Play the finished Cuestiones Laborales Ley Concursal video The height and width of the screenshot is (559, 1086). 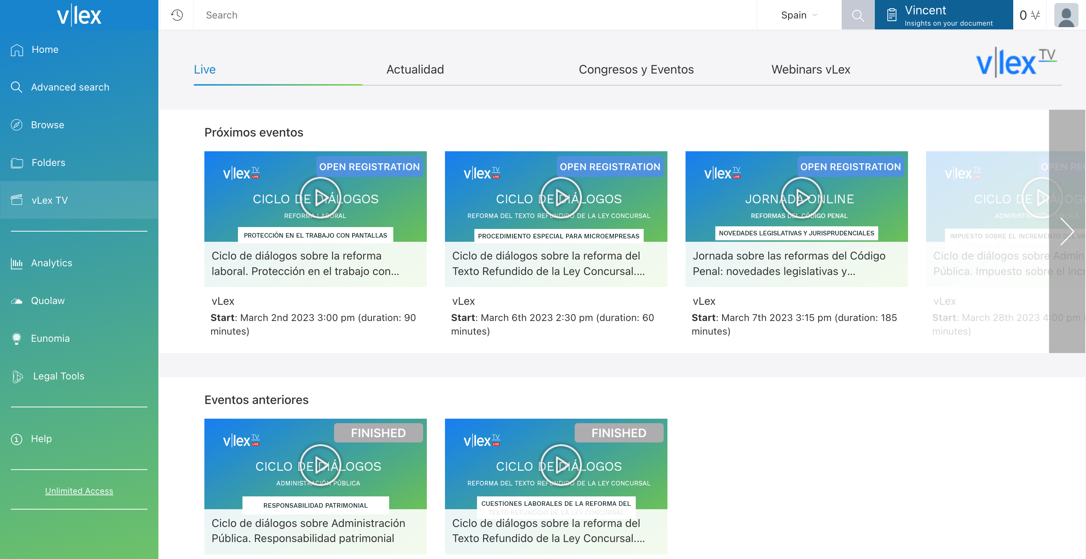click(560, 465)
